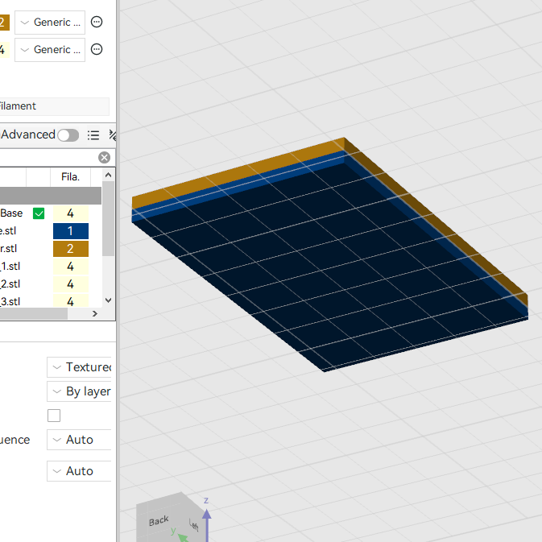This screenshot has width=542, height=542.
Task: Click the compare settings icon at panel edge
Action: (112, 135)
